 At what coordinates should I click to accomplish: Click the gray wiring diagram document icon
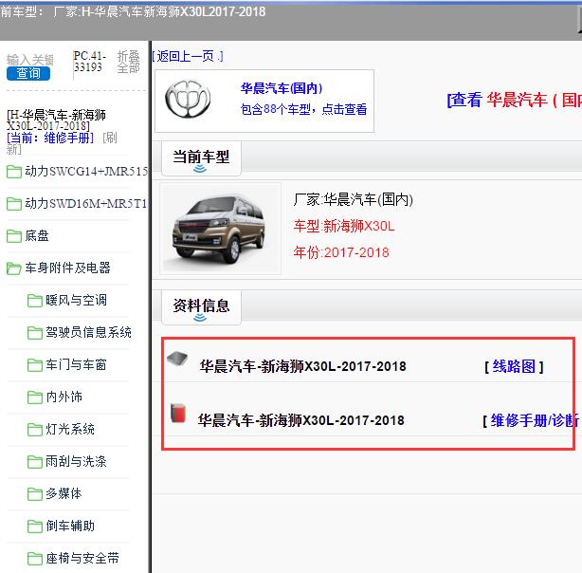click(x=177, y=359)
